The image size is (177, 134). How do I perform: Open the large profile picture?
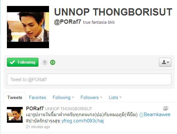click(28, 27)
